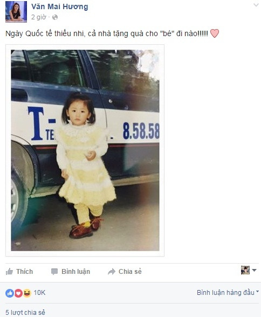Click the 2 giờ timestamp link
261x317 pixels.
[39, 17]
